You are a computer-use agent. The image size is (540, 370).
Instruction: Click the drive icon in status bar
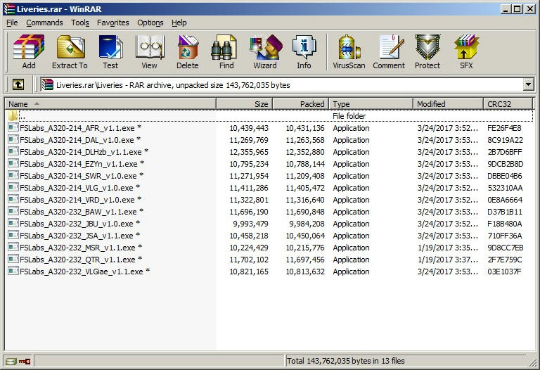[11, 361]
